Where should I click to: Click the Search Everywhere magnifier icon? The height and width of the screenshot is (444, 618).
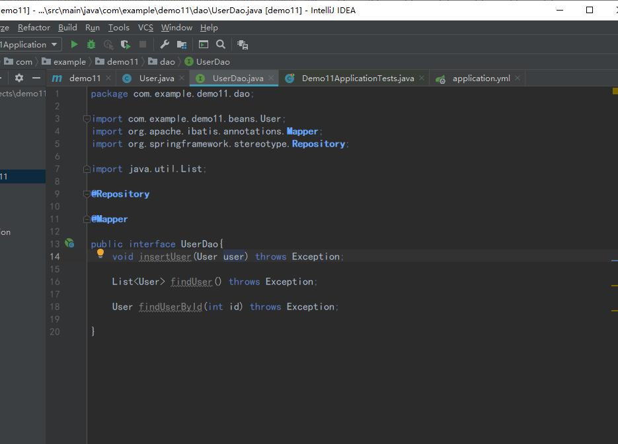[221, 45]
